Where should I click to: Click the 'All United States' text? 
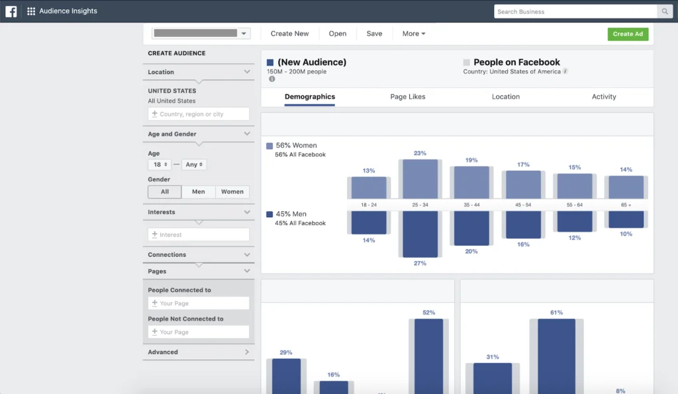[x=171, y=101]
